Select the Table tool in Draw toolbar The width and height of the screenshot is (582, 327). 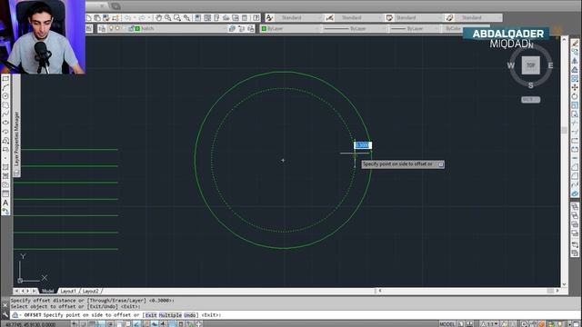(x=5, y=193)
